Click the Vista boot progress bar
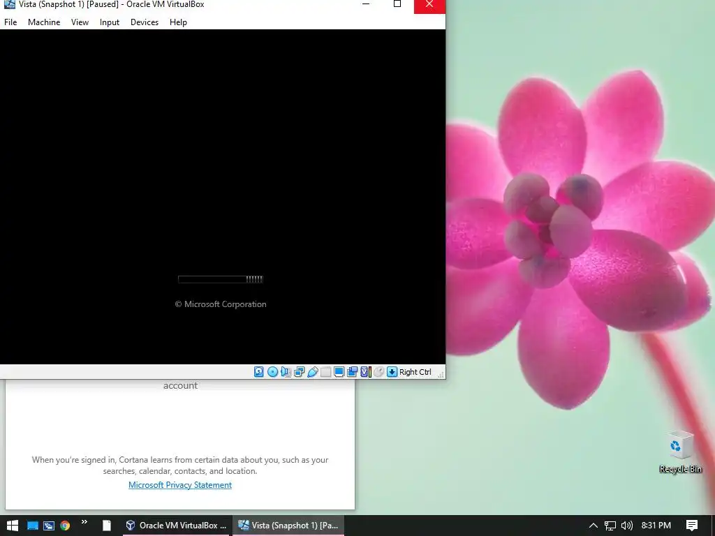The image size is (715, 536). [x=221, y=279]
